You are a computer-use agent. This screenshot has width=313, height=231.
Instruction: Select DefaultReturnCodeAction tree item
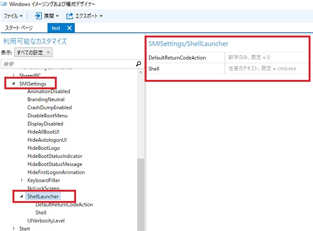tap(64, 205)
